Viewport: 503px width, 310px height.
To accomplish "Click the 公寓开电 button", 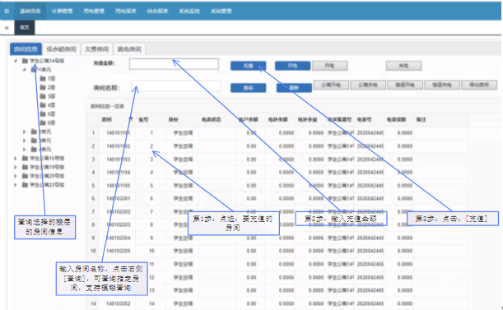I will click(331, 85).
